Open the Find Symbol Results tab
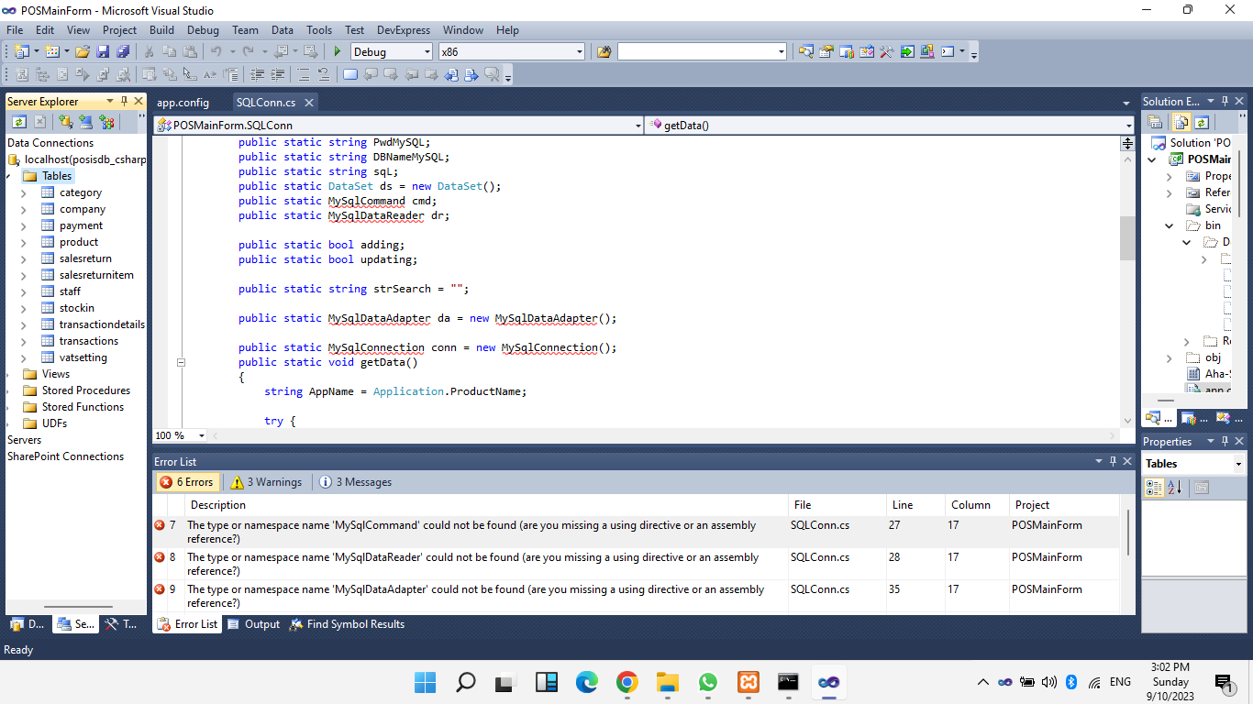 coord(347,624)
